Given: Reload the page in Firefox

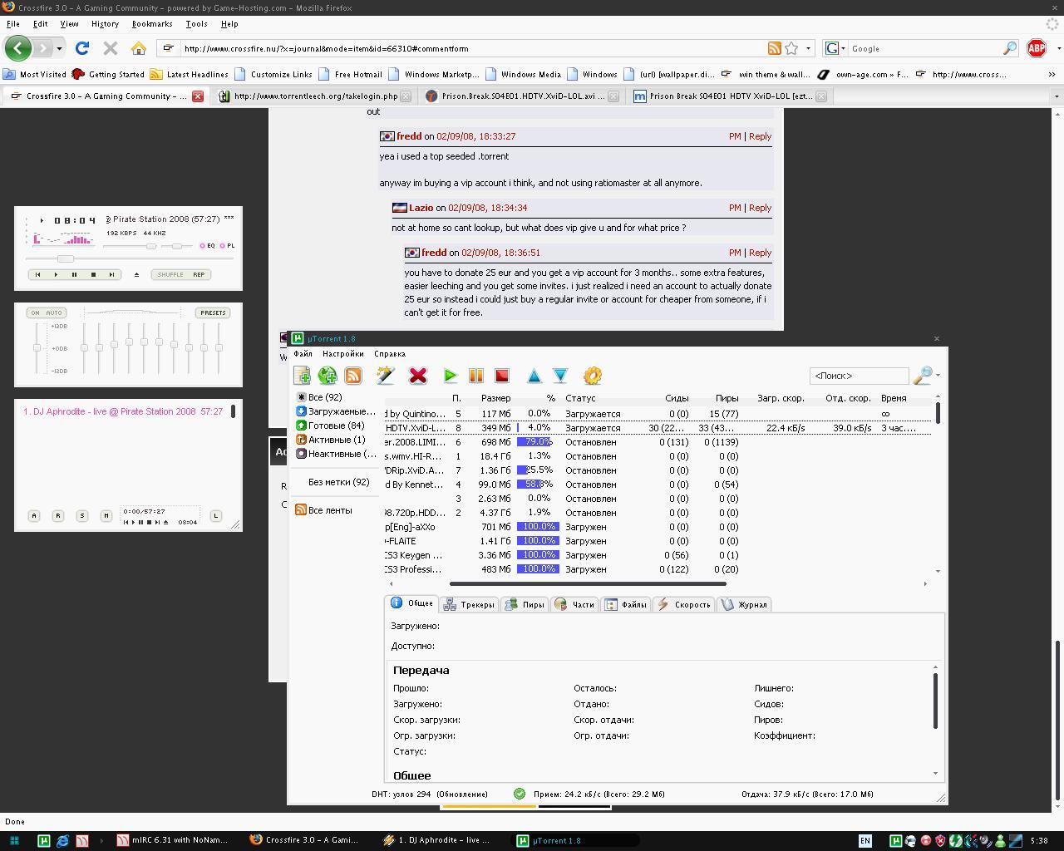Looking at the screenshot, I should 82,48.
